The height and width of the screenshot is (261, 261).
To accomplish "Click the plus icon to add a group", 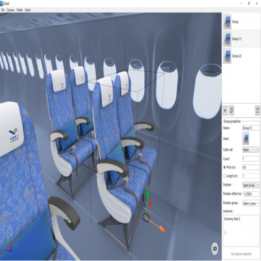I will click(x=225, y=110).
